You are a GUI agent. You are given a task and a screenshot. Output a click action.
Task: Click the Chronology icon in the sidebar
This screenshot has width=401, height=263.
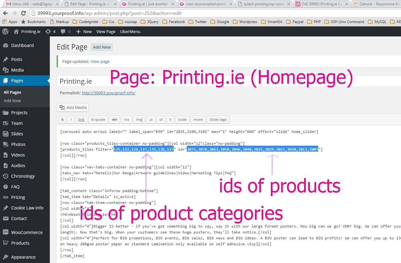(x=6, y=176)
